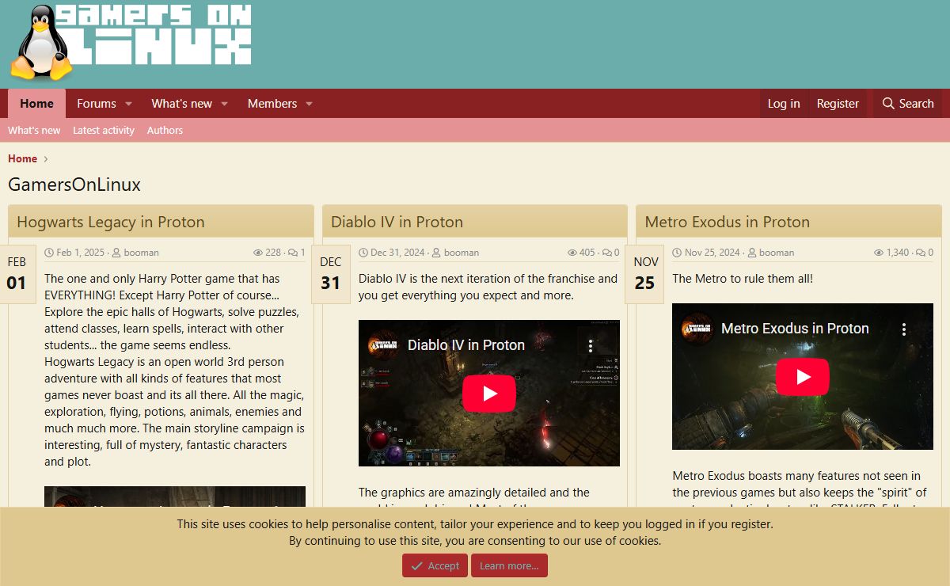Click comments icon on Diablo IV post
The image size is (950, 586).
coord(607,253)
